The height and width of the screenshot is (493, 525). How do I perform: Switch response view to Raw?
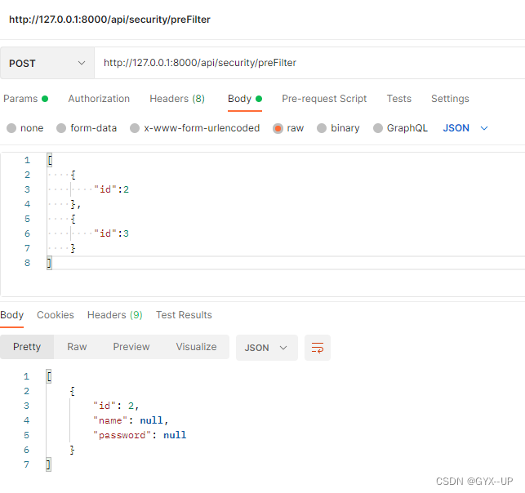point(77,347)
